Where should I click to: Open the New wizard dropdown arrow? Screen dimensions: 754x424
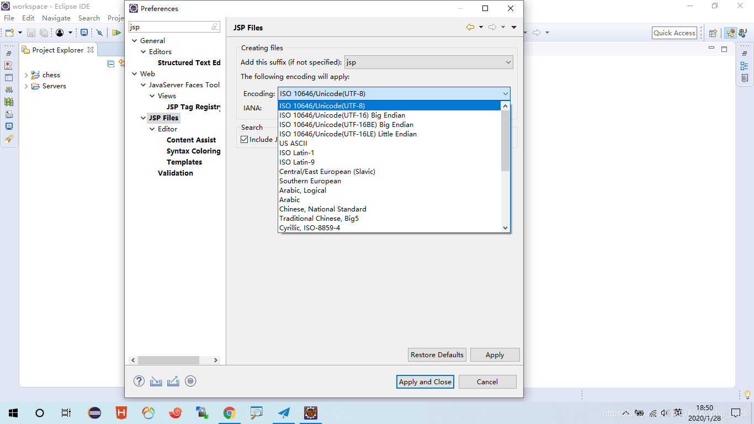coord(20,33)
